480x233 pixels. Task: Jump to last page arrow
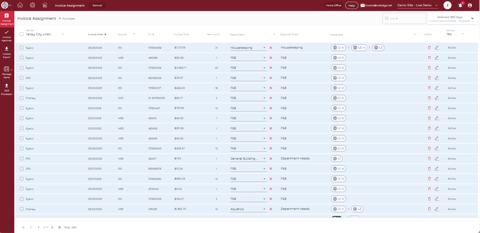[x=59, y=227]
